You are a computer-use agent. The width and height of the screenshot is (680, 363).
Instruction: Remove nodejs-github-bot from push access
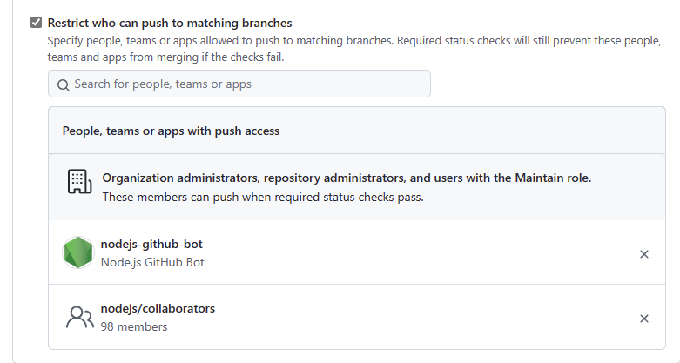(x=644, y=254)
